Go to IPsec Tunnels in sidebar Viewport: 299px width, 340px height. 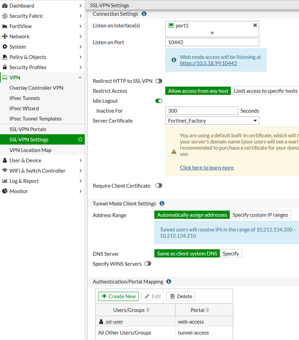(24, 98)
